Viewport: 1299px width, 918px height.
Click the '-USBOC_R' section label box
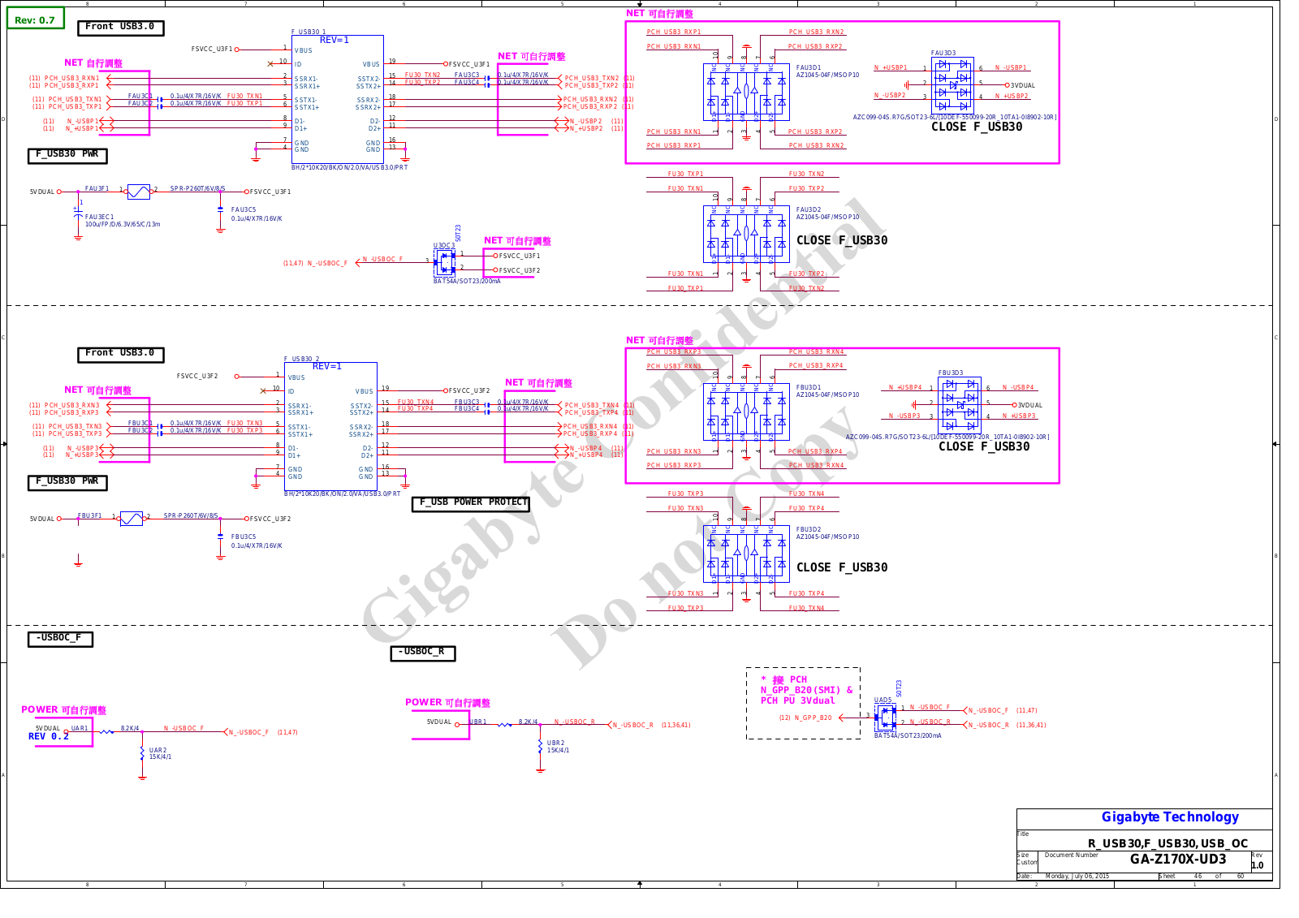coord(423,653)
